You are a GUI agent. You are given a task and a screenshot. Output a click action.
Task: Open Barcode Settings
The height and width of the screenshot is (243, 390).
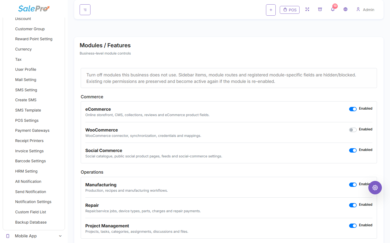pyautogui.click(x=30, y=161)
